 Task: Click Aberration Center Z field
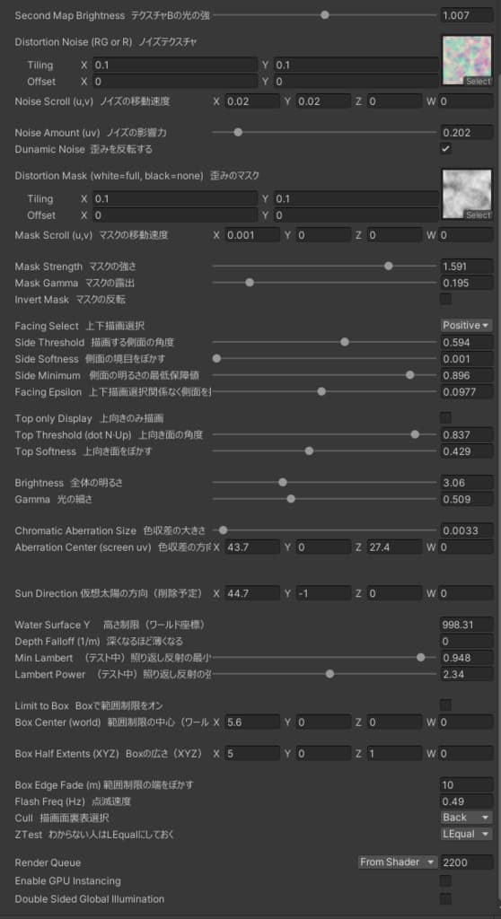point(394,547)
